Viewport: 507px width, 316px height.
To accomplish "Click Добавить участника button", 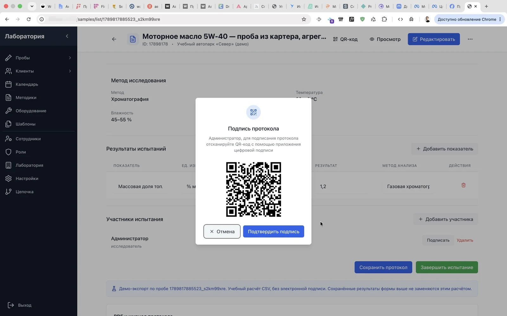I will pyautogui.click(x=446, y=219).
